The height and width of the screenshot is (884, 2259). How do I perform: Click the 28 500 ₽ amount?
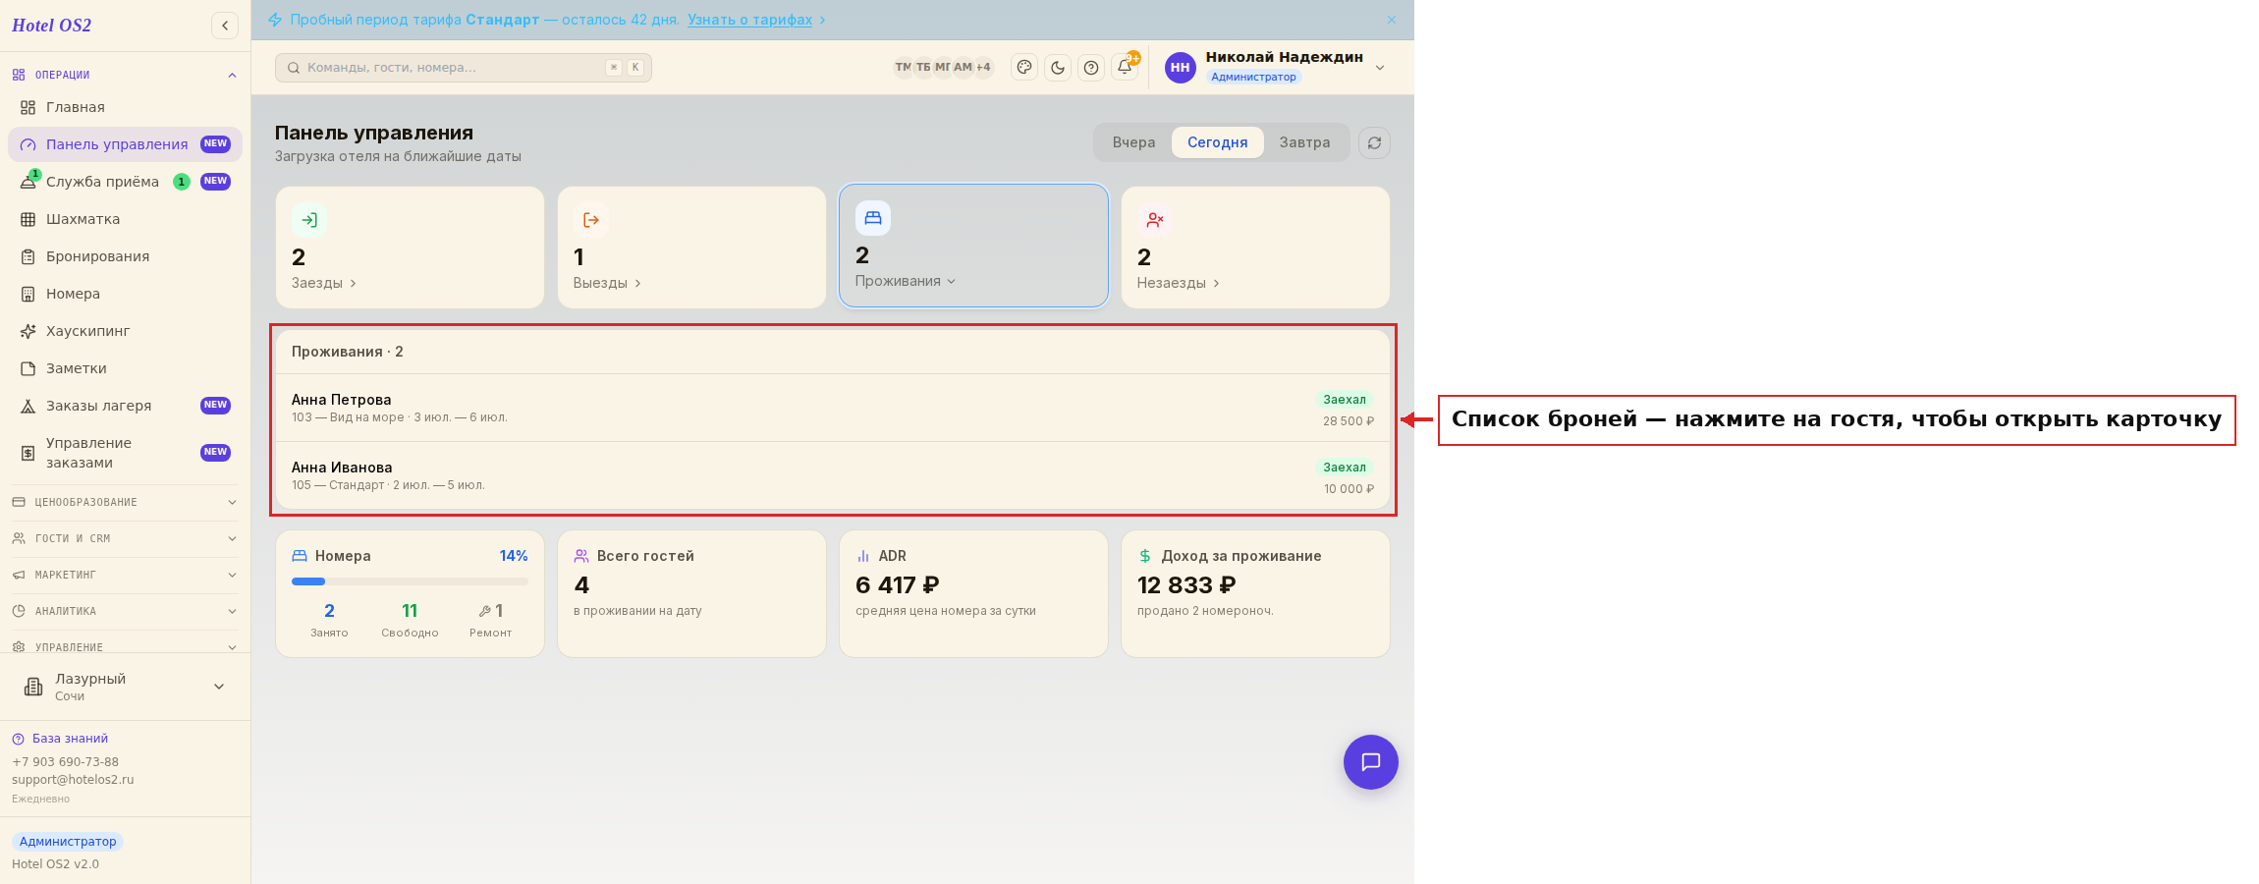pos(1348,421)
